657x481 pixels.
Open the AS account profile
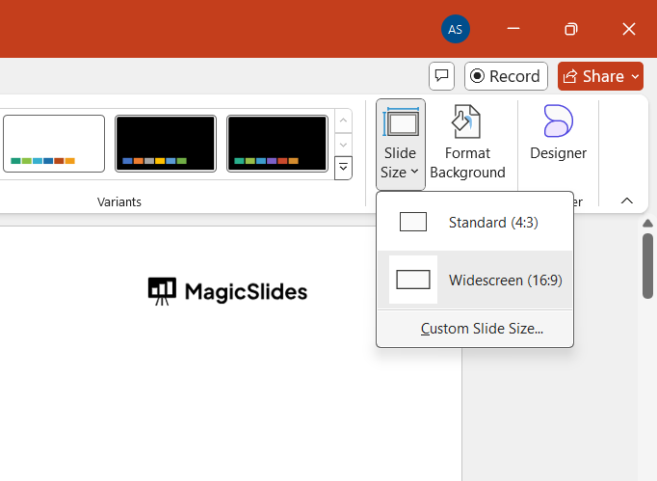tap(455, 29)
